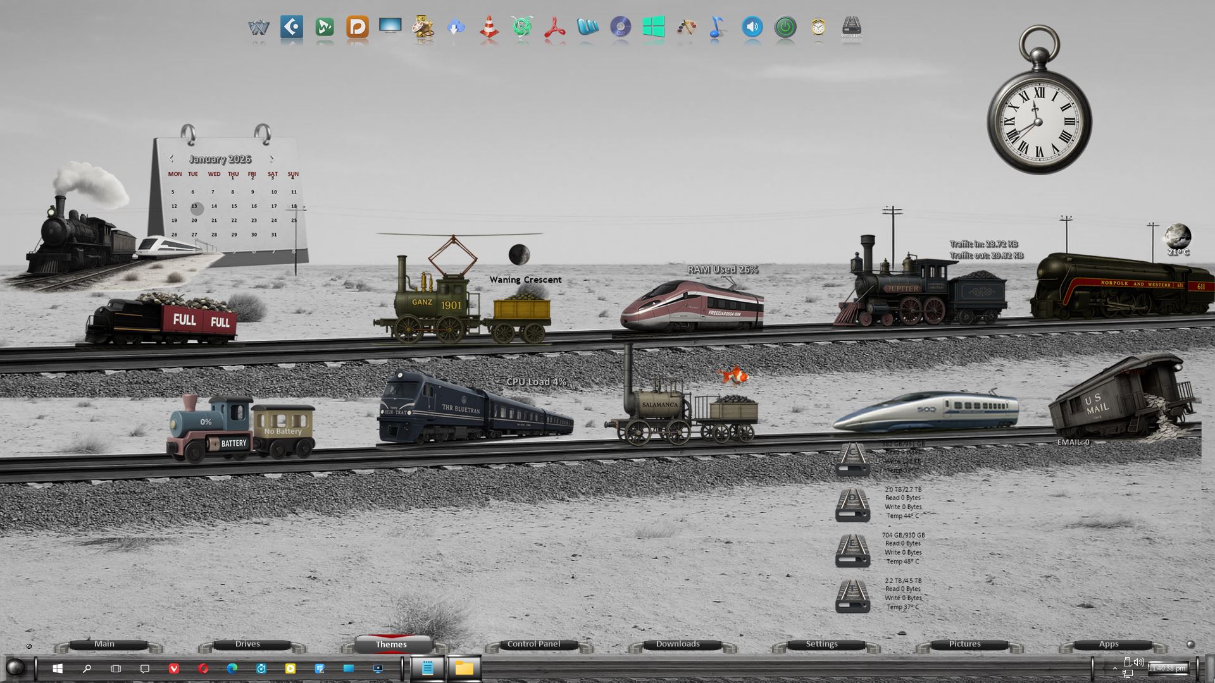Open the music note dock icon
The width and height of the screenshot is (1215, 683).
[x=716, y=27]
